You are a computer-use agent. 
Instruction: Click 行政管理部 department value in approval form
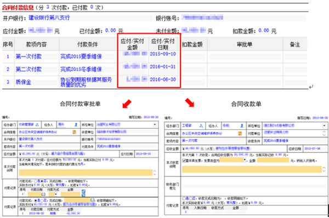tap(26, 124)
